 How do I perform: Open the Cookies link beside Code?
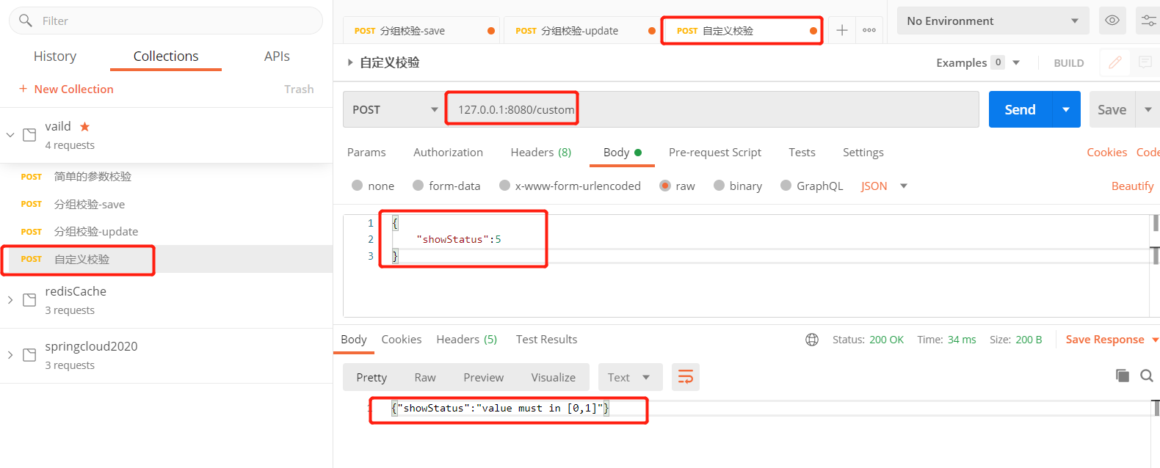pyautogui.click(x=1107, y=152)
